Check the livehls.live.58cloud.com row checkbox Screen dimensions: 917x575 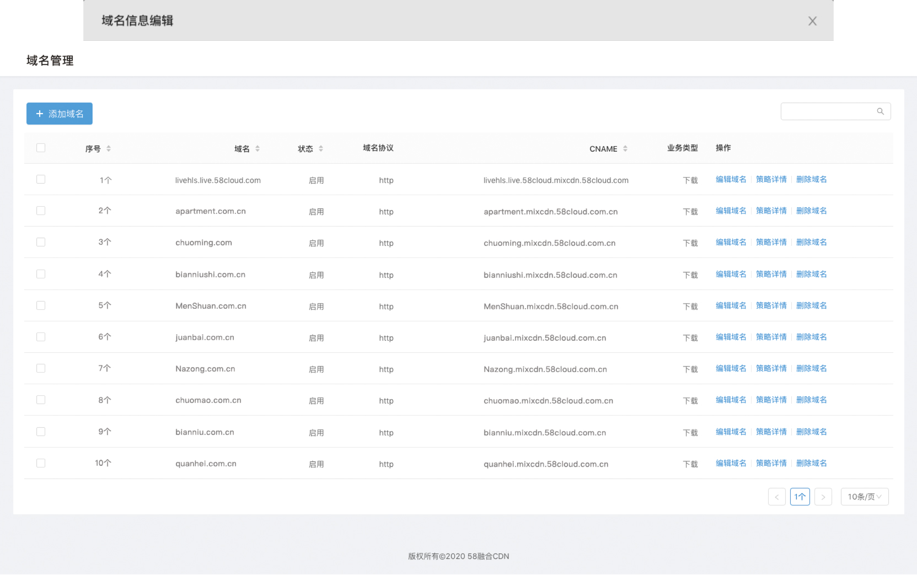click(x=41, y=179)
